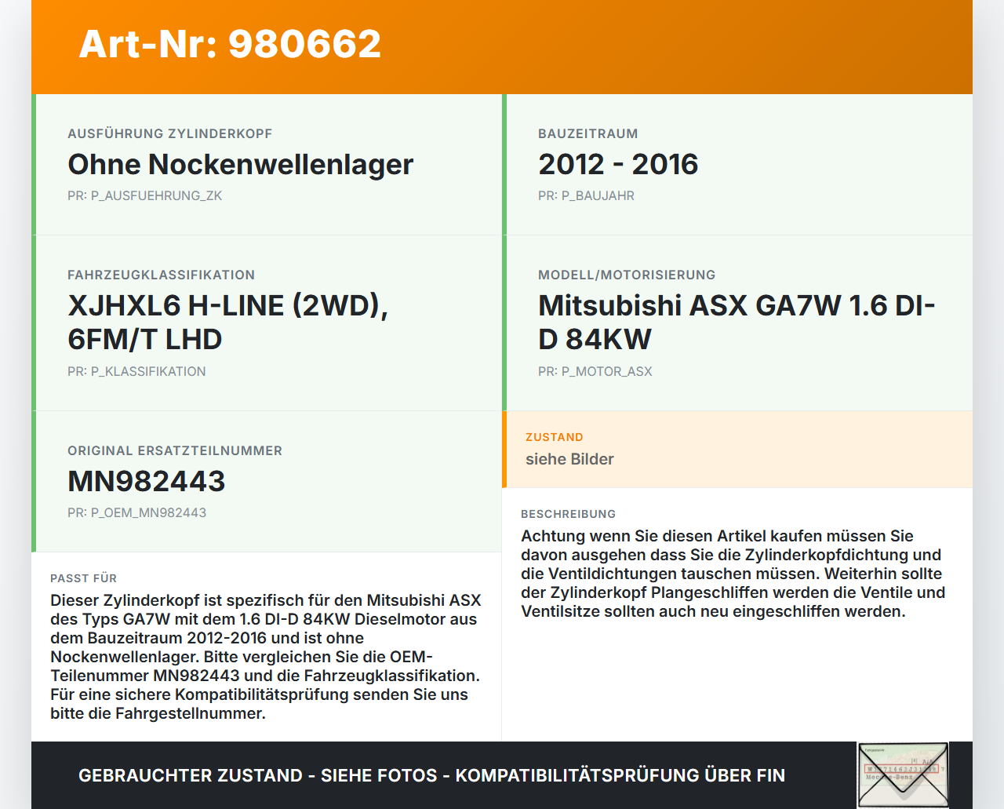Select the AUSFÜHRUNG ZYLINDERKOPF section label
1004x809 pixels.
tap(170, 133)
